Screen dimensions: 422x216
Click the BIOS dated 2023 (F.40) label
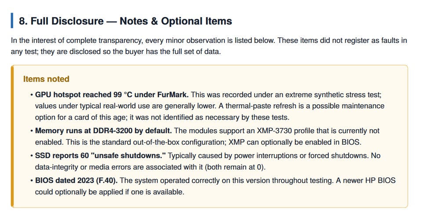[x=76, y=181]
